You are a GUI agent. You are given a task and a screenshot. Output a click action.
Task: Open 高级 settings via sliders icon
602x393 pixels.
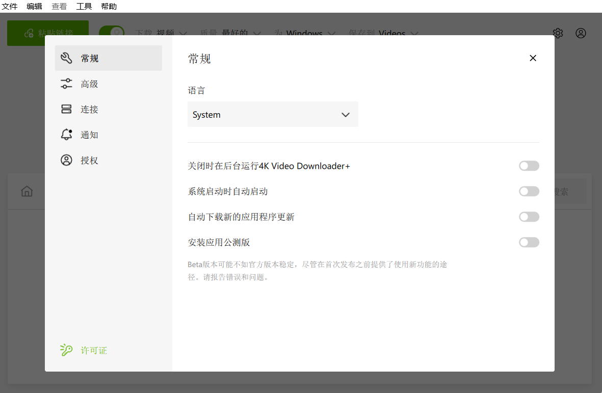point(66,84)
